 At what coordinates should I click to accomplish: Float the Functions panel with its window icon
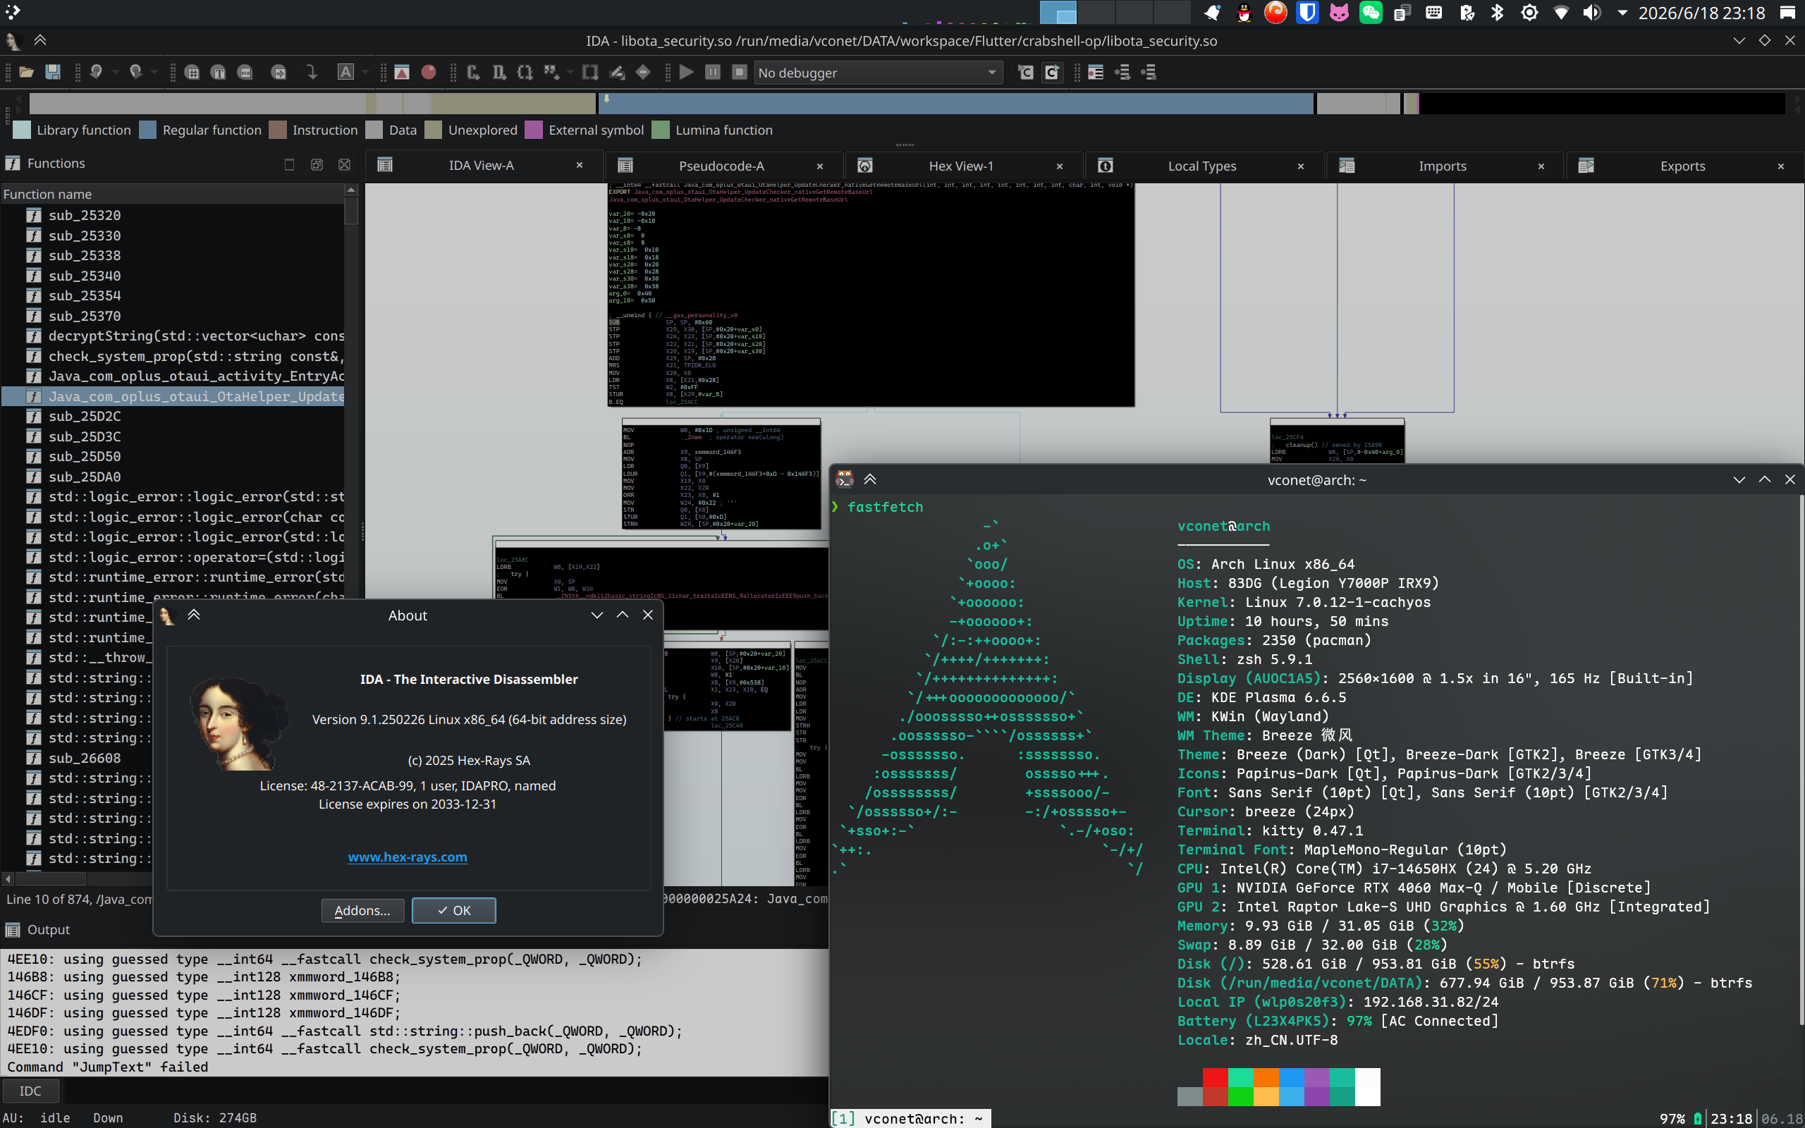(317, 164)
